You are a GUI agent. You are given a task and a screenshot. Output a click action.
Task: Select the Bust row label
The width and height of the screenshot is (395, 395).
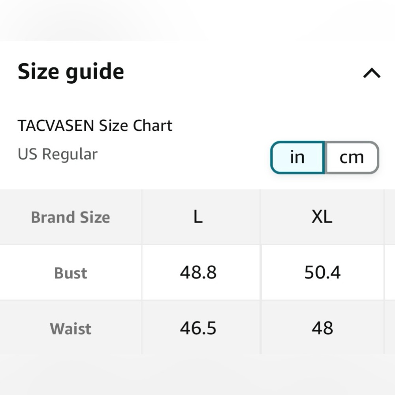(71, 273)
